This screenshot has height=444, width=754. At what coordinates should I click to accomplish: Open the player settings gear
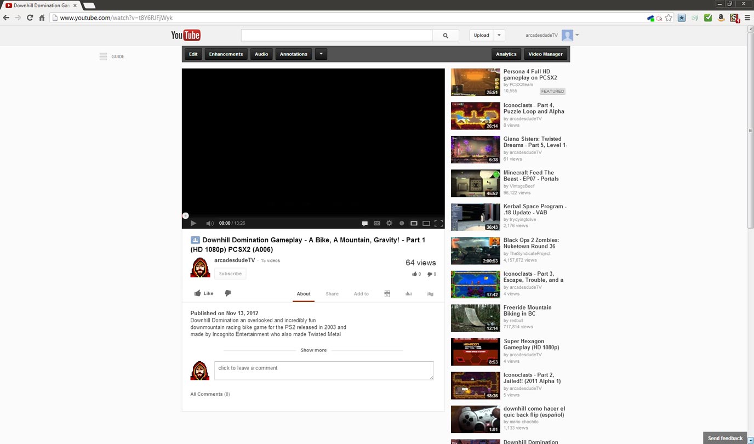(389, 223)
